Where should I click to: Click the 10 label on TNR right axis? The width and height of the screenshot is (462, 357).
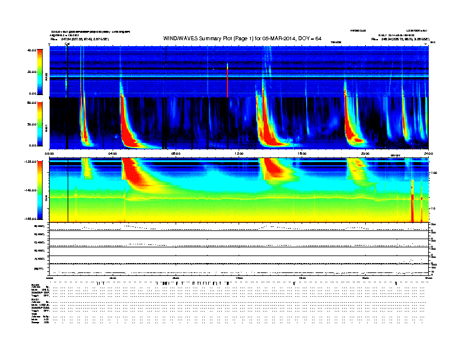click(x=433, y=208)
